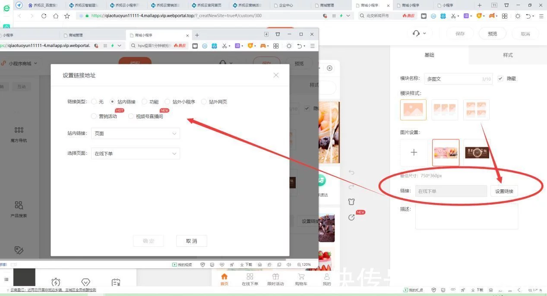Expand the 选择页面 dropdown showing 在线下单
The width and height of the screenshot is (547, 296).
(x=136, y=153)
